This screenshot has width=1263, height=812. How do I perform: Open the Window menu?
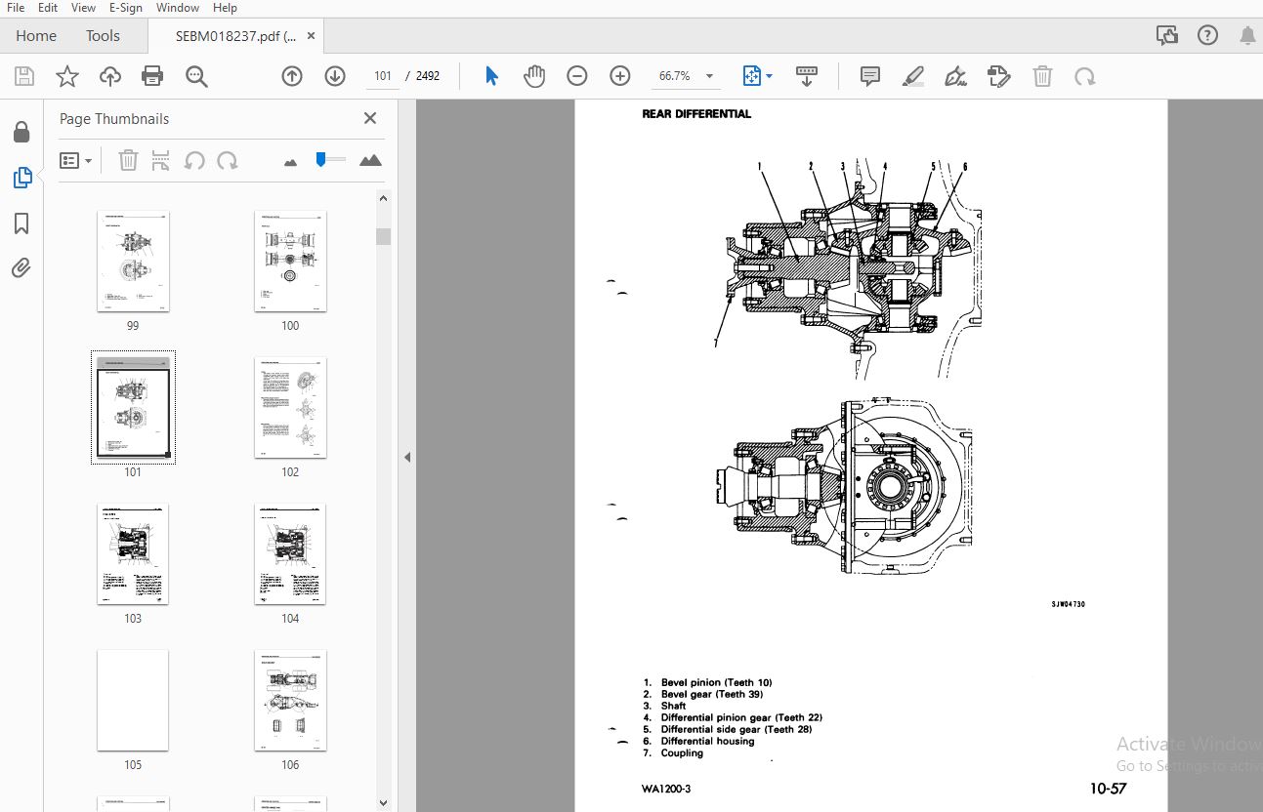point(177,8)
